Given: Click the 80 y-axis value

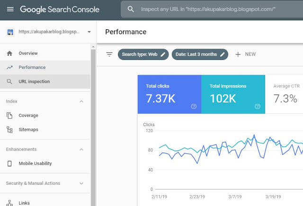Looking at the screenshot, I should click(x=151, y=150).
